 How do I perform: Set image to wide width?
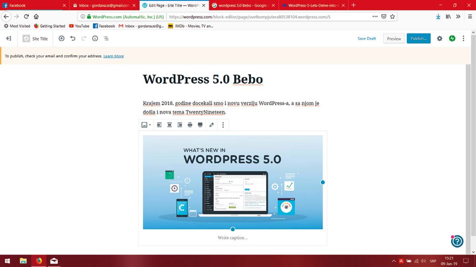(x=190, y=125)
